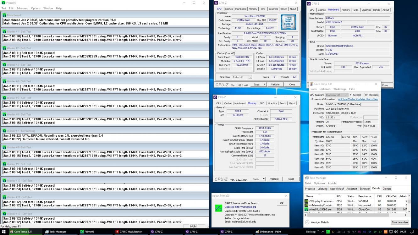Click the CPU column header in Task-Manager
This screenshot has height=235, width=418.
coord(379,196)
